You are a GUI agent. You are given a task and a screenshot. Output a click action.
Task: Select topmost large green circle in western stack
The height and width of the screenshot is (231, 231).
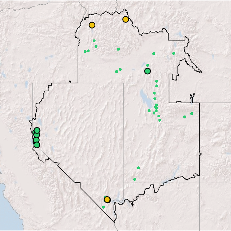37,130
